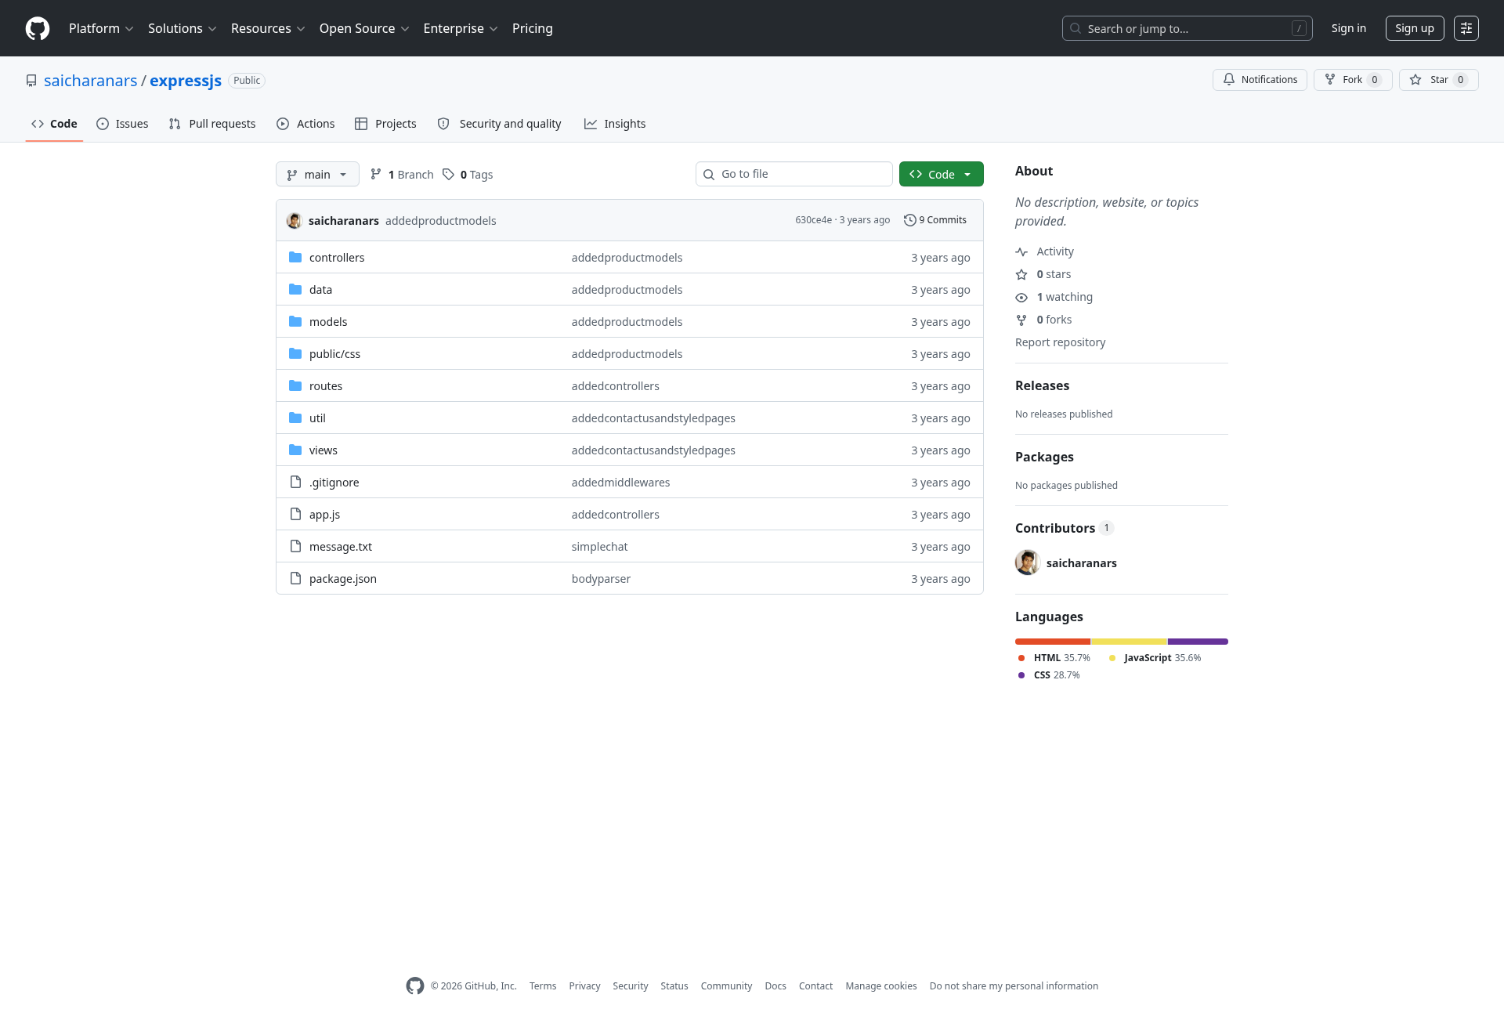This screenshot has height=1027, width=1504.
Task: Switch to the Pull requests tab
Action: click(x=212, y=124)
